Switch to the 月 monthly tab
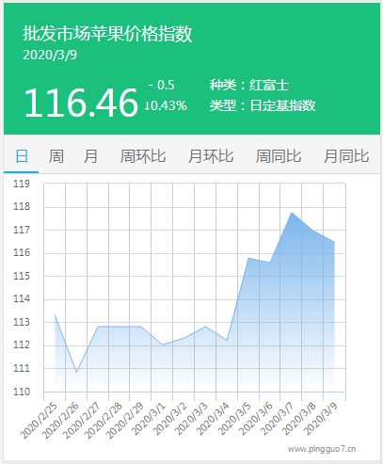Viewport: 383px width, 464px height. coord(90,156)
